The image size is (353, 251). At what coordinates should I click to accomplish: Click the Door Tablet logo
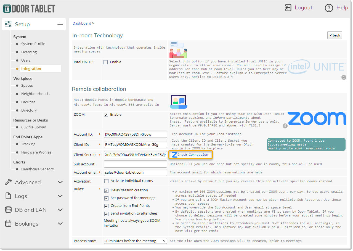(x=29, y=8)
